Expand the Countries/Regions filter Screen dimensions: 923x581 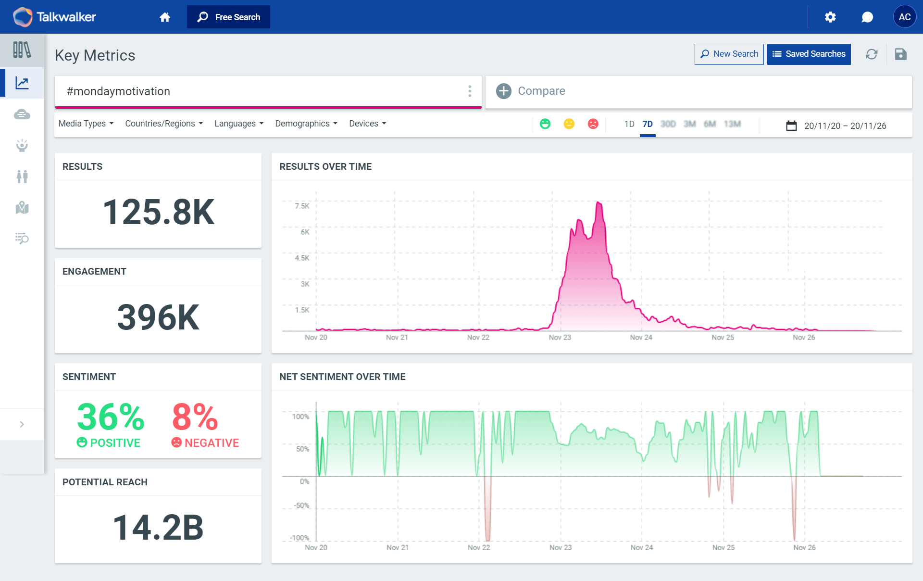coord(163,124)
